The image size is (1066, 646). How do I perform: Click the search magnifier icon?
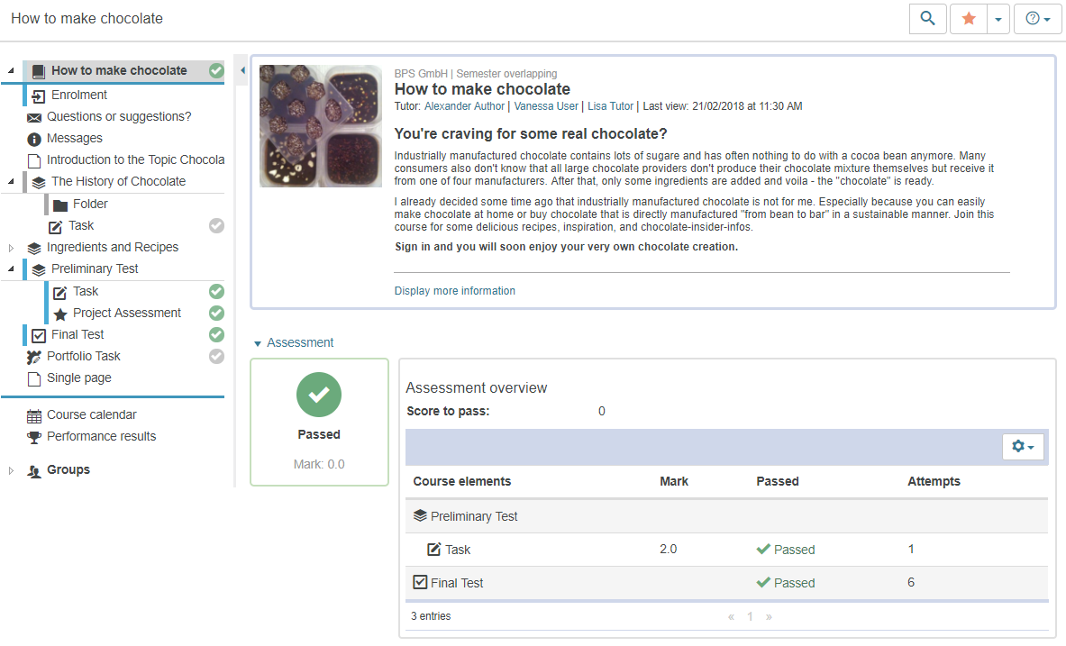pyautogui.click(x=927, y=18)
